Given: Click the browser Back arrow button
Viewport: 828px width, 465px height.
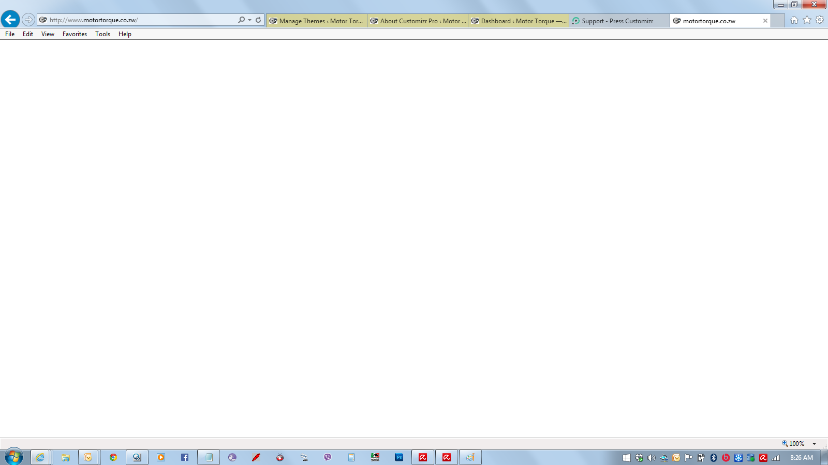Looking at the screenshot, I should tap(10, 20).
